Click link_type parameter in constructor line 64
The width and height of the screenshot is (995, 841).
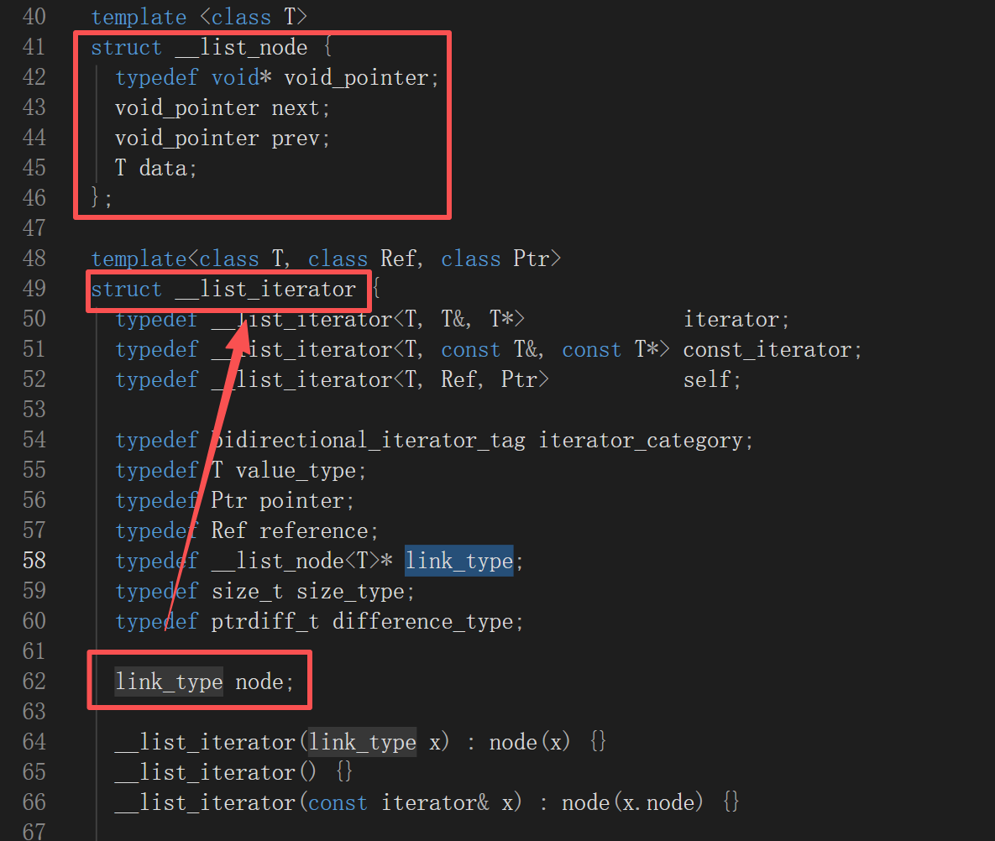pos(363,742)
